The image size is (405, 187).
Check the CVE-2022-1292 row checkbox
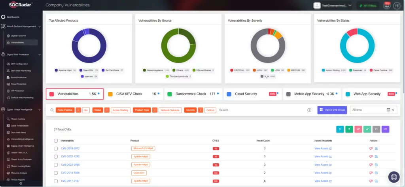56,157
